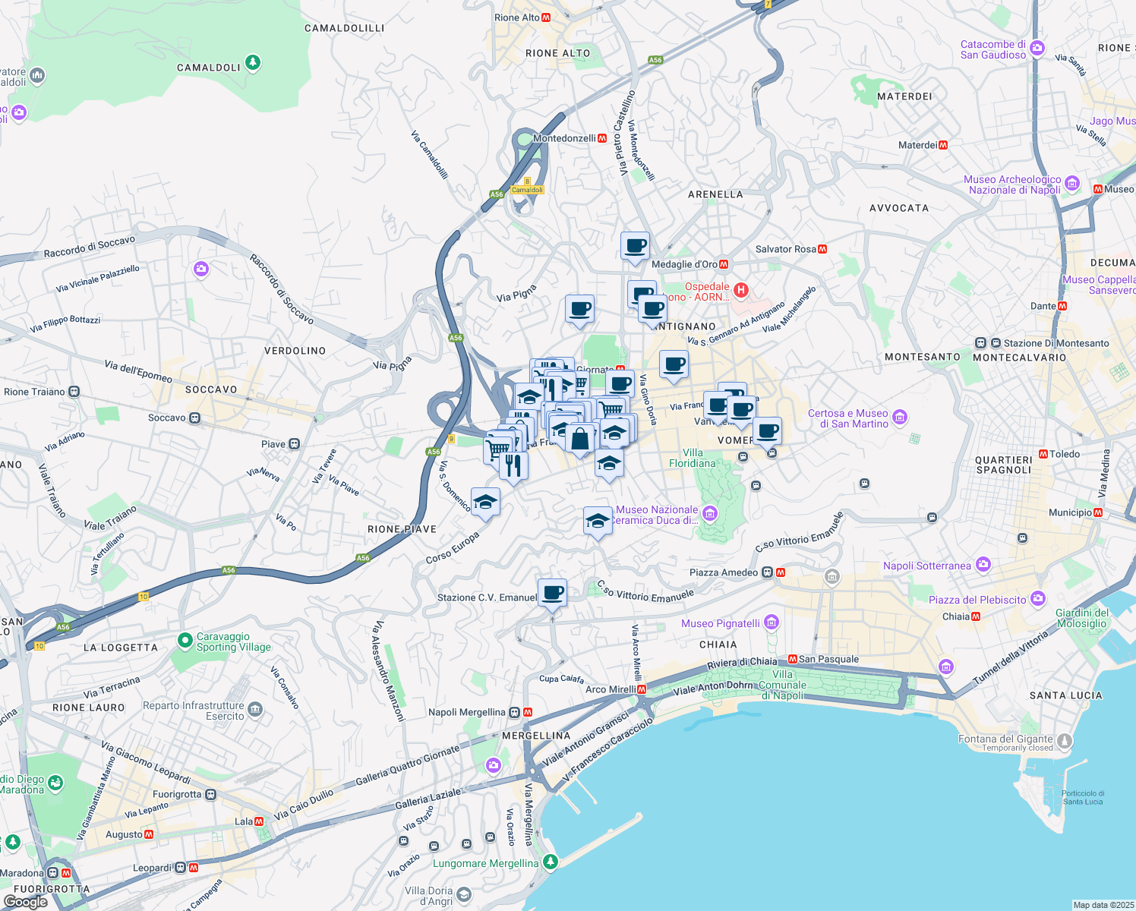The height and width of the screenshot is (911, 1136).
Task: Click the SOCCAVO district label
Action: 211,389
